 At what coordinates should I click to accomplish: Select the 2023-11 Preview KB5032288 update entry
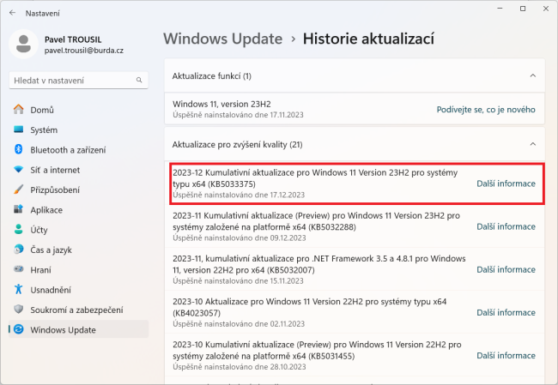355,226
